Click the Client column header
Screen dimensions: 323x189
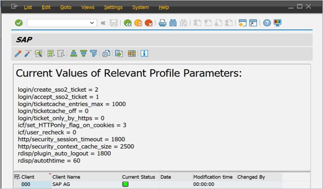(x=36, y=177)
